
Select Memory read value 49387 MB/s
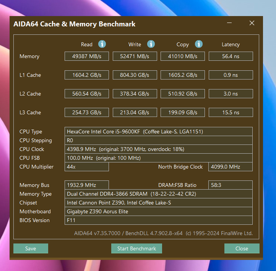(x=87, y=56)
